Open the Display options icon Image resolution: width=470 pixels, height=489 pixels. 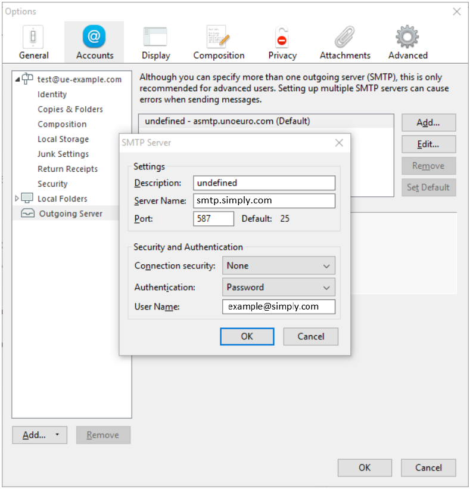[155, 37]
